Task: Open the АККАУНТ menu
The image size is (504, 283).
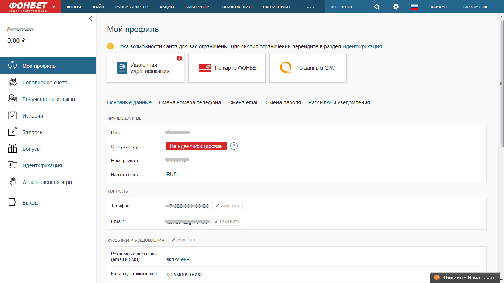Action: pos(440,7)
